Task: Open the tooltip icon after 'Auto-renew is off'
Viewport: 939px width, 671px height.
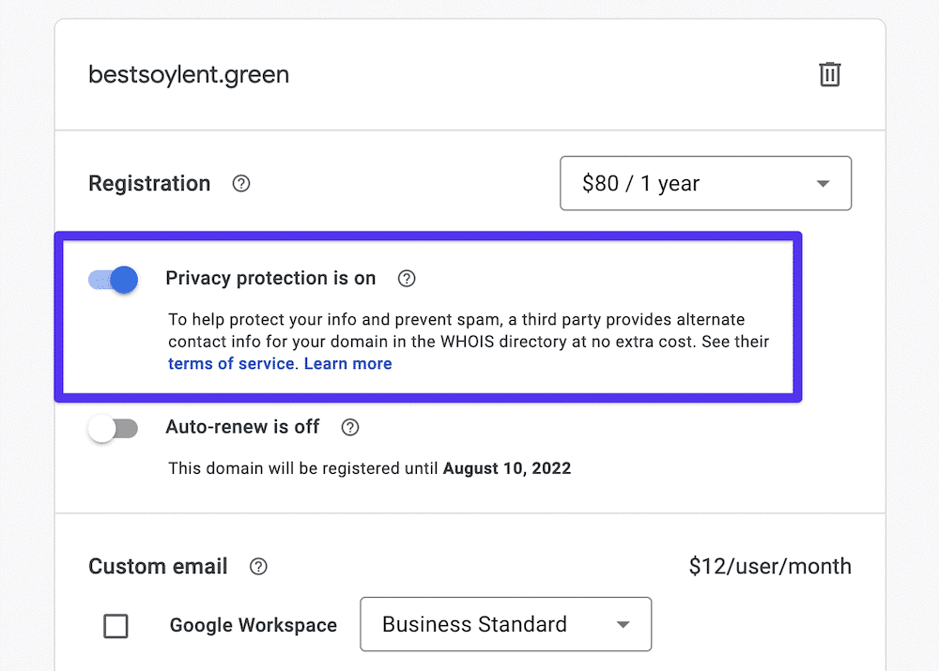Action: 349,427
